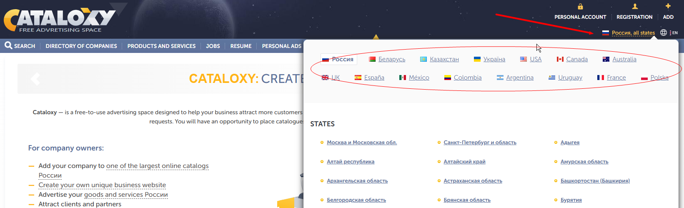Choose Башкортостан (Башкирия) state
The image size is (684, 208).
point(595,181)
